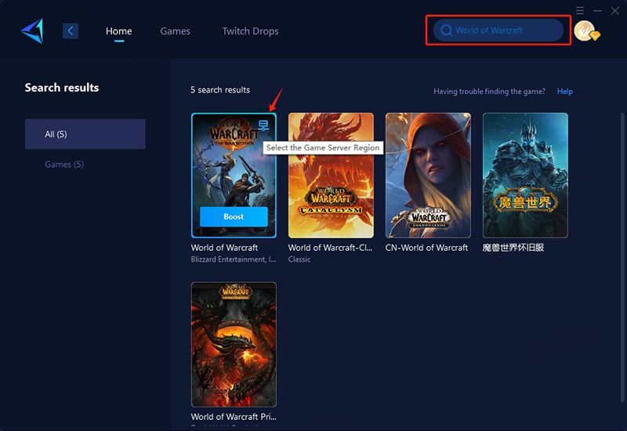Viewport: 627px width, 431px height.
Task: Open the Home tab
Action: 119,31
